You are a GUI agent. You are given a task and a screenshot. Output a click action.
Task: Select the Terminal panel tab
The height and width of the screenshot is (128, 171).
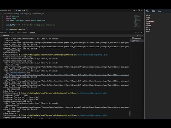point(32,32)
